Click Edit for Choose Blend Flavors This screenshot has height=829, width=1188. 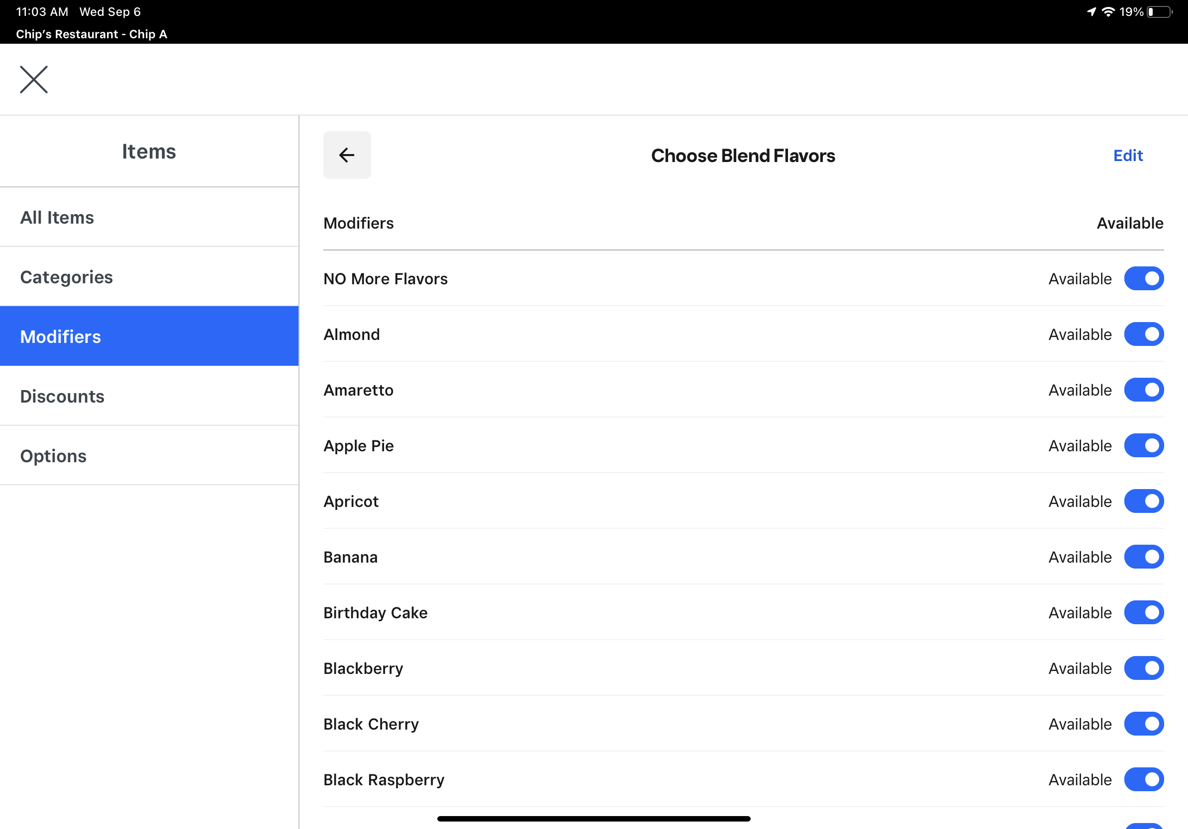(1127, 156)
